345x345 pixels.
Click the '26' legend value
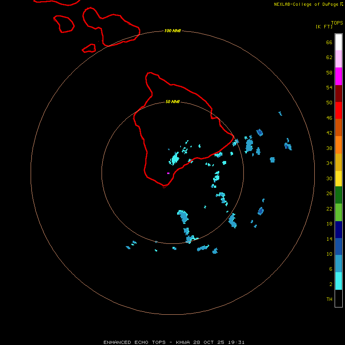click(x=329, y=194)
